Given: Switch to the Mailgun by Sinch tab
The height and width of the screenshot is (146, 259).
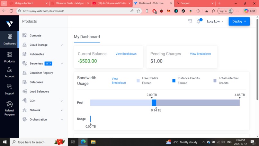Looking at the screenshot, I should pyautogui.click(x=28, y=3).
